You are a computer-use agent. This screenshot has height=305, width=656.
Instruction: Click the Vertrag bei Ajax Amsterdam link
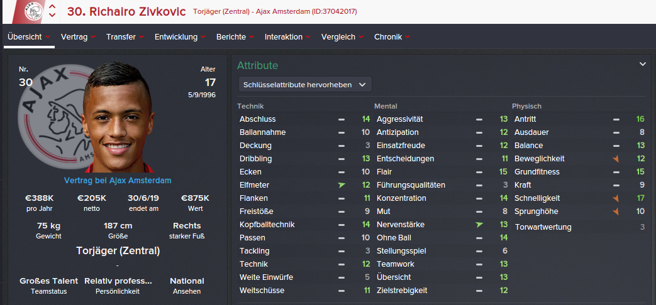[x=118, y=181]
